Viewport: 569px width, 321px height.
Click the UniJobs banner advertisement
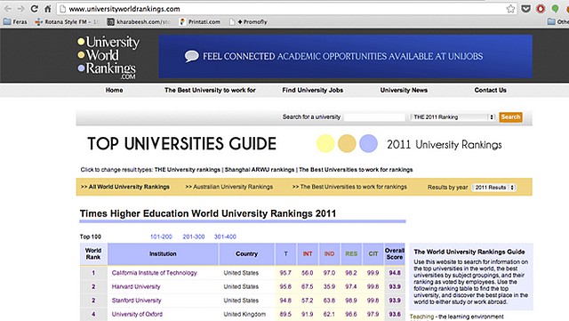click(346, 56)
